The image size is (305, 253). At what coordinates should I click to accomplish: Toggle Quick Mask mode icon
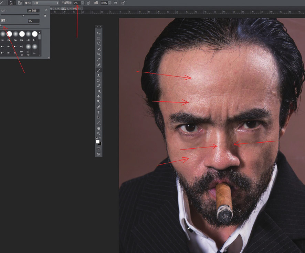click(x=99, y=149)
